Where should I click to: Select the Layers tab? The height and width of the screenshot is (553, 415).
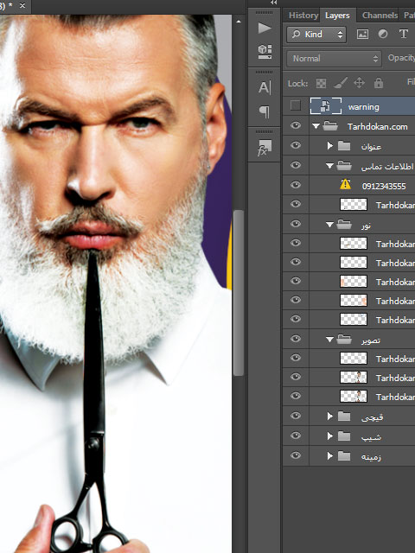(337, 16)
